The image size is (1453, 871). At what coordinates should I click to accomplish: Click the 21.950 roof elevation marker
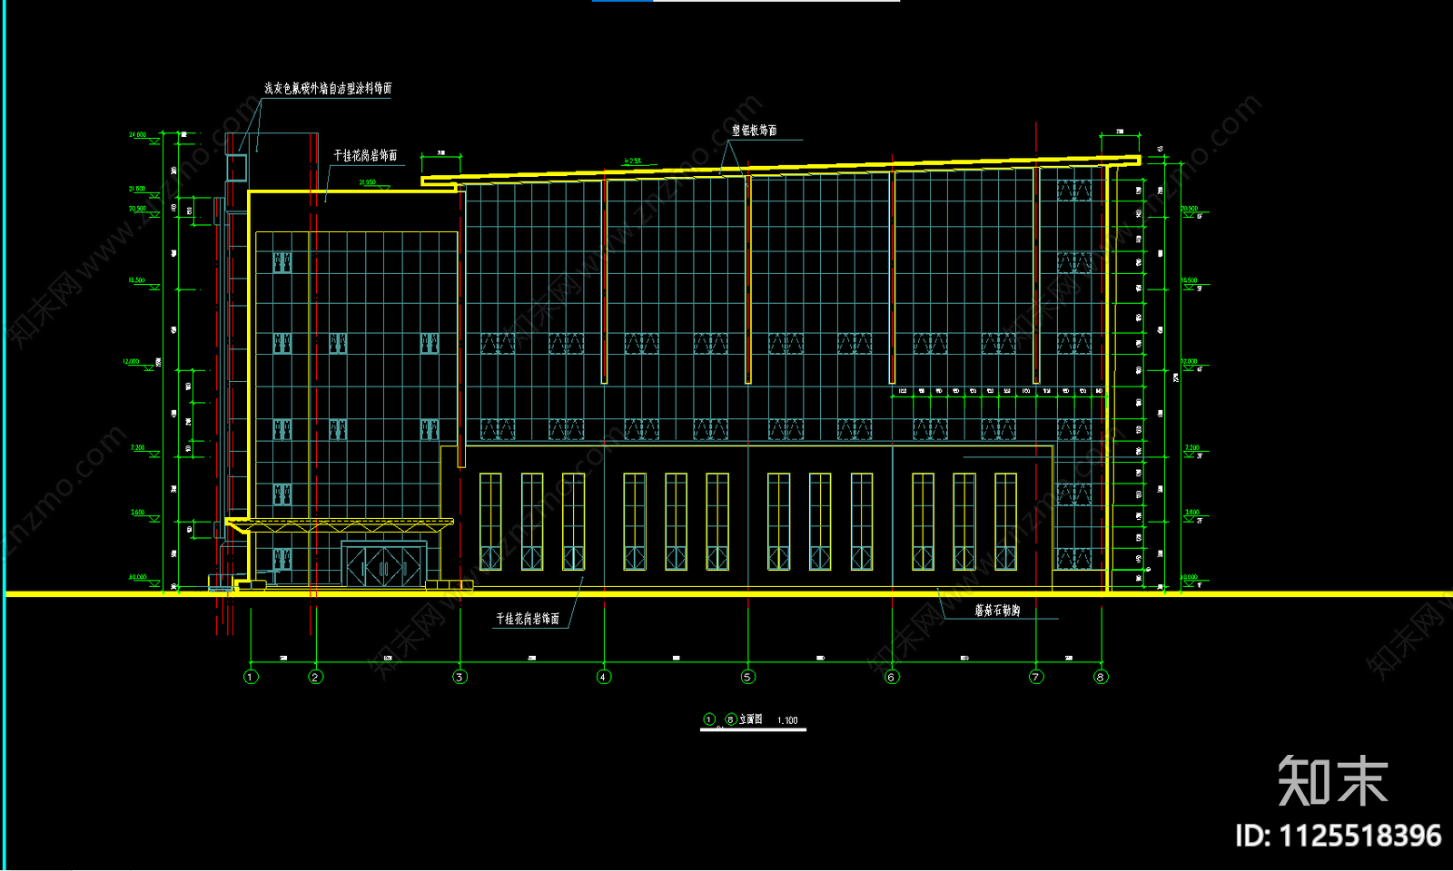[372, 184]
